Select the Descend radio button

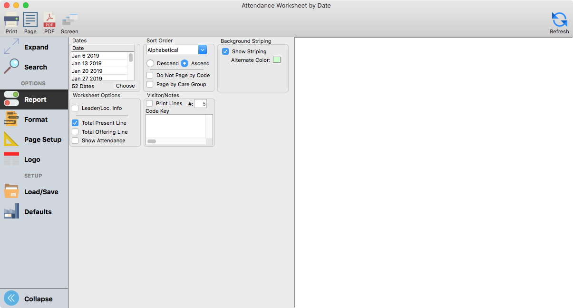150,63
